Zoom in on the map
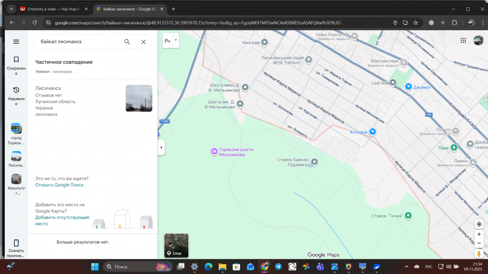The height and width of the screenshot is (274, 488). 479,235
